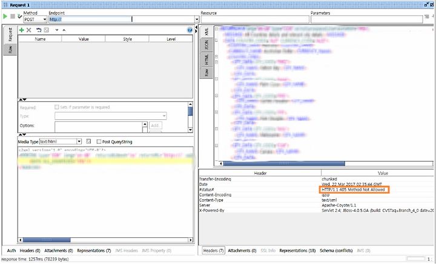The image size is (436, 264).
Task: Click the Add... button beside Options
Action: point(155,125)
